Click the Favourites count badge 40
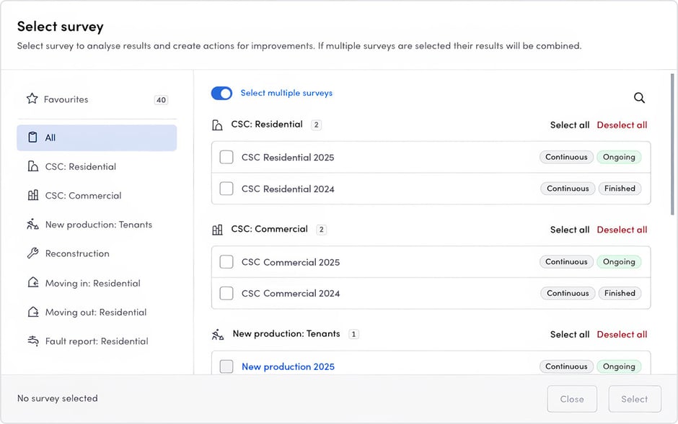 tap(161, 100)
